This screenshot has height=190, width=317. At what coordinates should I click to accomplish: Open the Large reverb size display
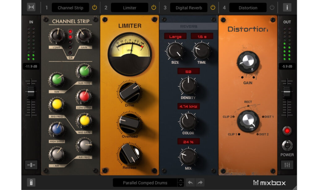point(175,36)
